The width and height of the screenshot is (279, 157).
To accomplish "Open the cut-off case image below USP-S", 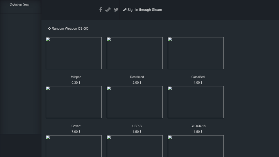I will 135,146.
